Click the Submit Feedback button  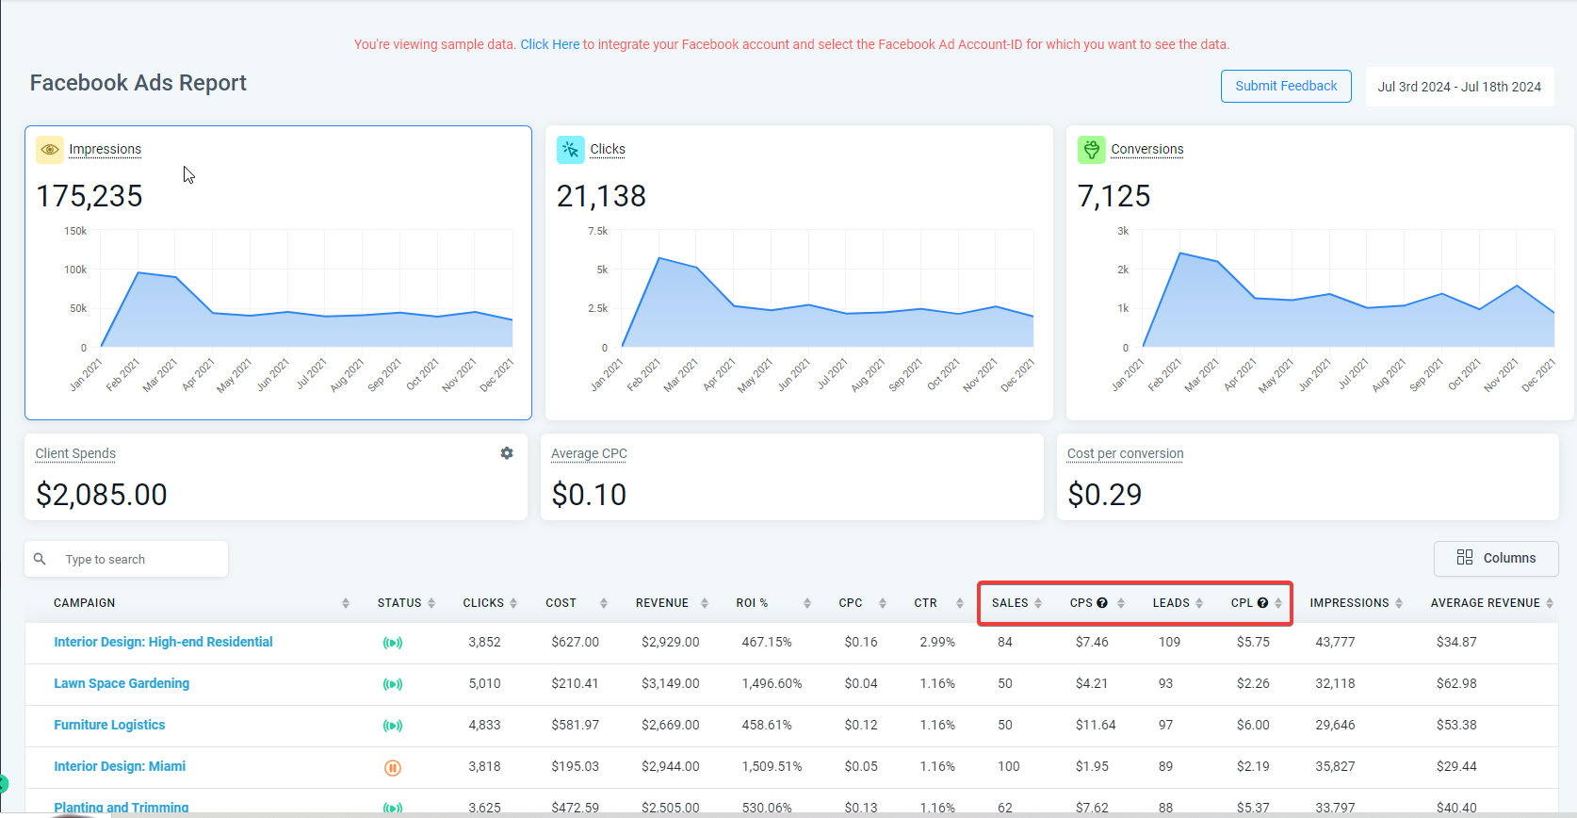(1286, 86)
